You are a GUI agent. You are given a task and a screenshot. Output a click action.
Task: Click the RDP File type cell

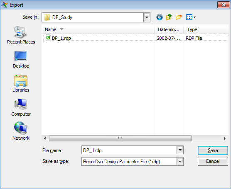194,38
